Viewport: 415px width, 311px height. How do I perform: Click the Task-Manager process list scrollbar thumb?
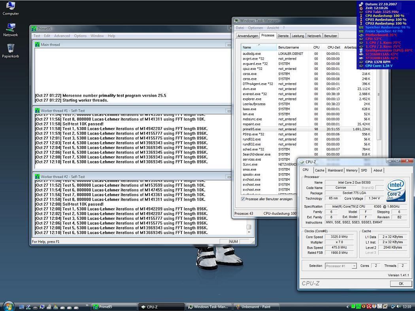click(379, 94)
